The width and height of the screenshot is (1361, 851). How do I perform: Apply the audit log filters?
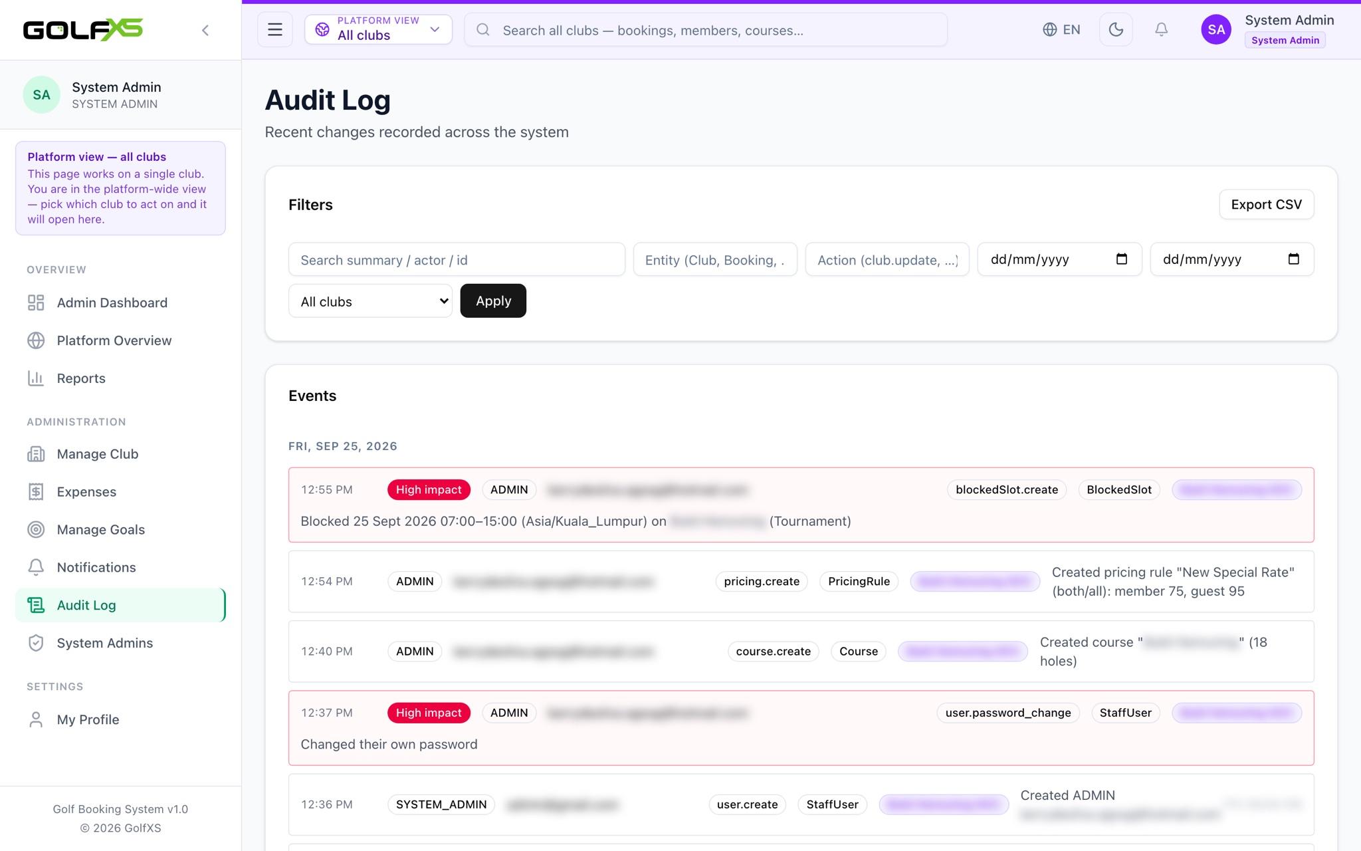493,301
